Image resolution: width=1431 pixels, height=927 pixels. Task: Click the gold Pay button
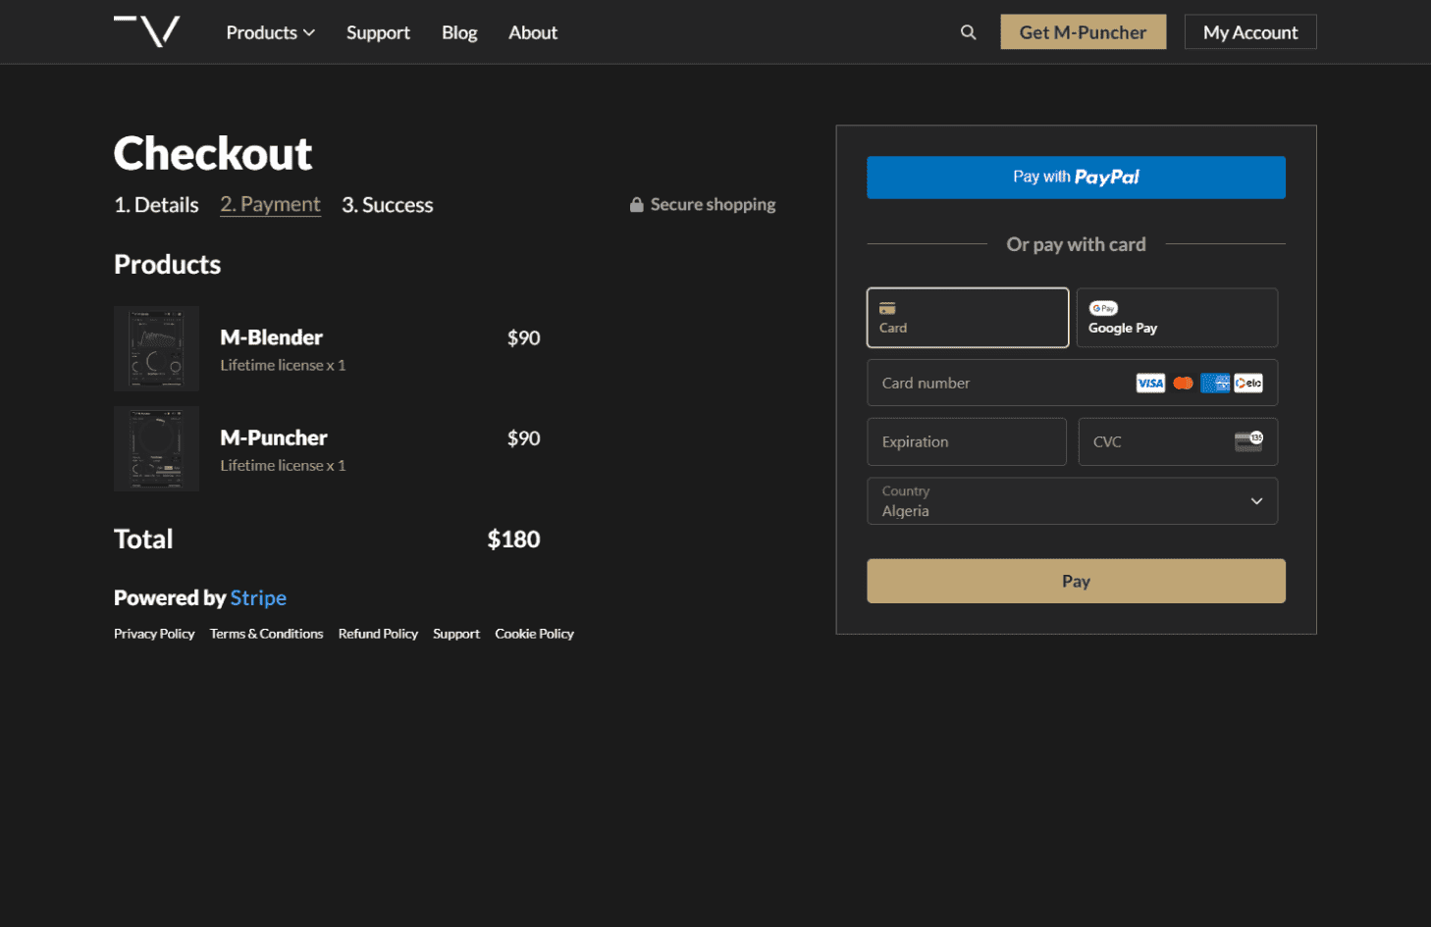(1076, 582)
